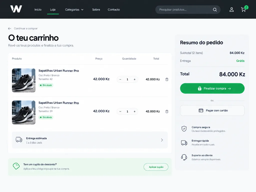256x192 pixels.
Task: Open thumbnail of size 39 sneakers
Action: 24,112
